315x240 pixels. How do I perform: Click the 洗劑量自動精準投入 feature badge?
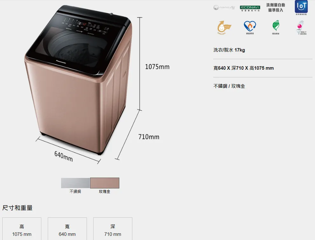pos(276,8)
